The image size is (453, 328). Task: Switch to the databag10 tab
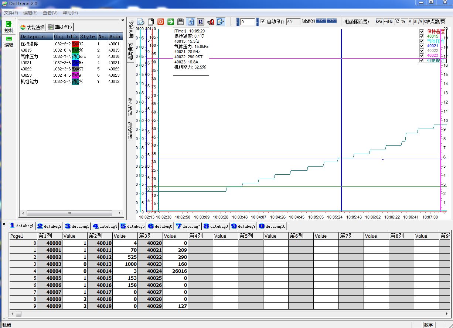click(x=273, y=226)
